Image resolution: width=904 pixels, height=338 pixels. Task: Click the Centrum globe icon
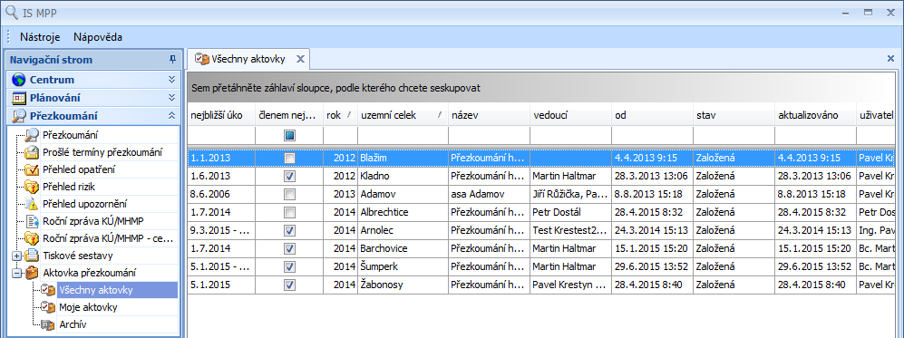point(19,80)
